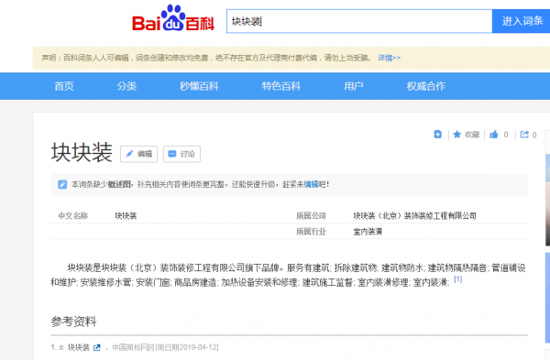Open the 权威合作 navigation item
Image resolution: width=550 pixels, height=360 pixels.
point(426,86)
